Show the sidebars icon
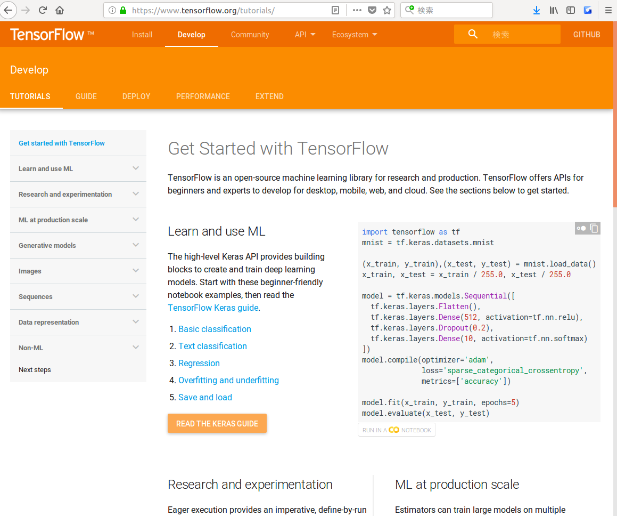617x516 pixels. click(571, 10)
